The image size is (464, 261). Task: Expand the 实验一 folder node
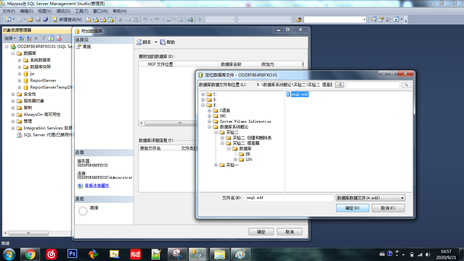pos(216,165)
